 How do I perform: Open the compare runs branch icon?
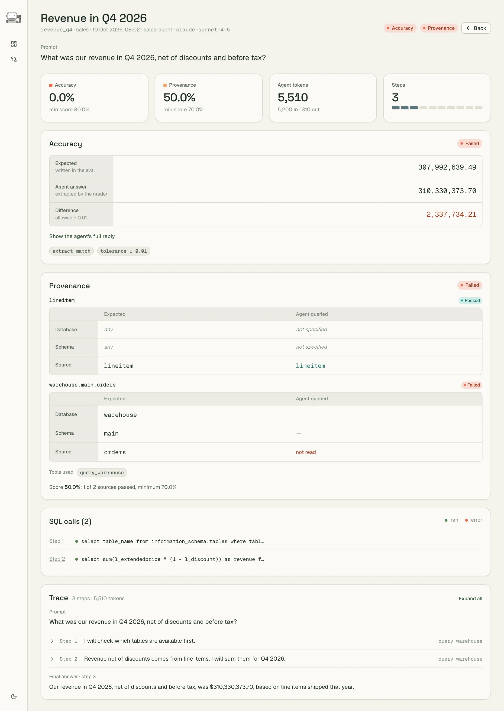pos(14,59)
